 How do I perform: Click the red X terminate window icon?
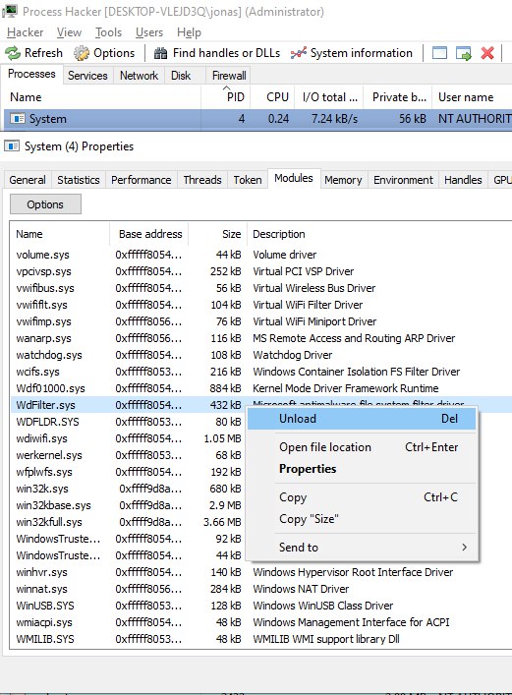487,53
